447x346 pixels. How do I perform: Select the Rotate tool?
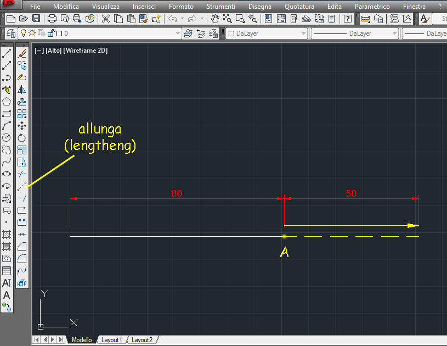click(x=22, y=138)
